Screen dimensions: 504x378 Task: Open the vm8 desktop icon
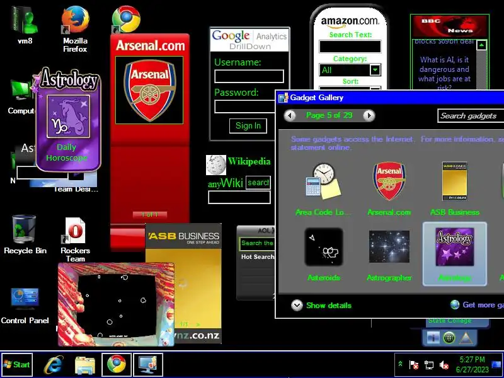tap(25, 25)
